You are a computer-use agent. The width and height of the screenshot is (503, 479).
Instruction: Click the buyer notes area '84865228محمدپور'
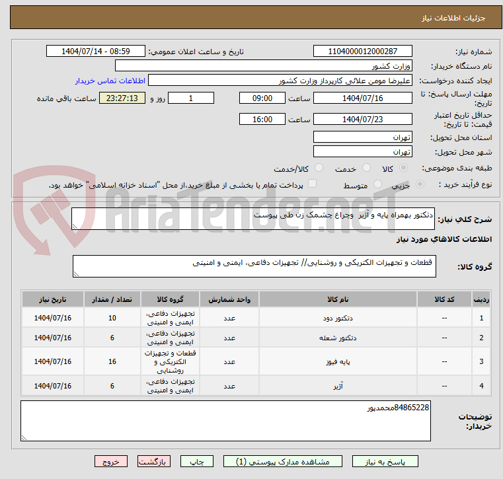[225, 421]
